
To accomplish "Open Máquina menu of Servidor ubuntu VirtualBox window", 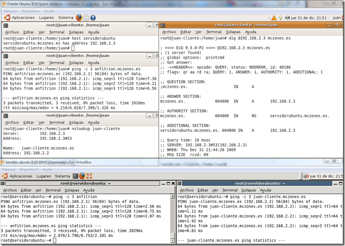I will [x=8, y=169].
